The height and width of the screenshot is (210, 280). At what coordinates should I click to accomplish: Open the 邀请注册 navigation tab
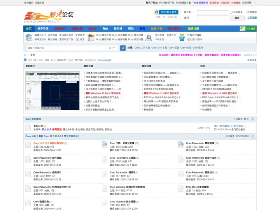point(193,28)
